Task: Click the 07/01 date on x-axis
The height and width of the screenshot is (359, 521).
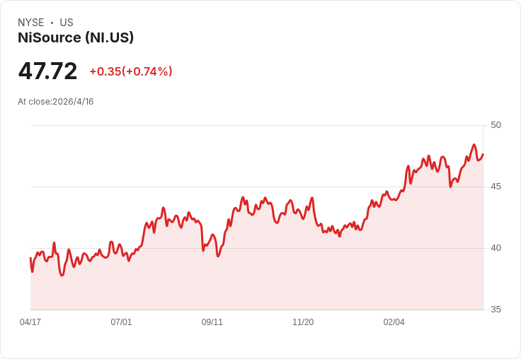Action: 121,322
